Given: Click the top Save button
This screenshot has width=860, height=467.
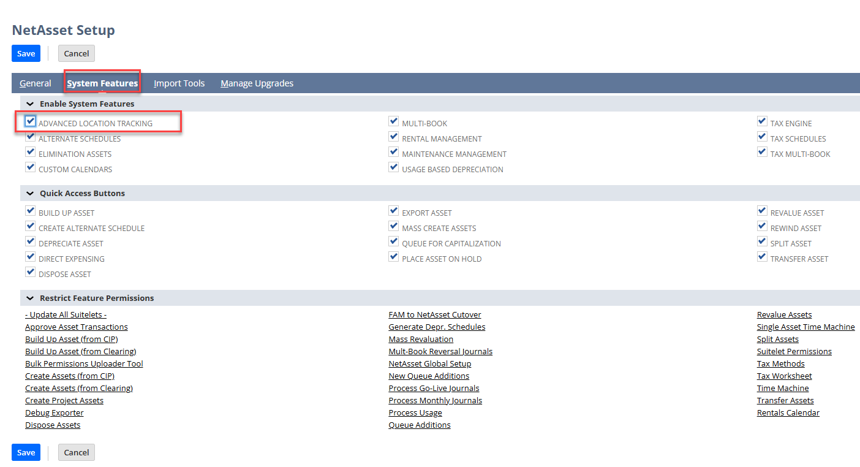Looking at the screenshot, I should click(x=26, y=53).
